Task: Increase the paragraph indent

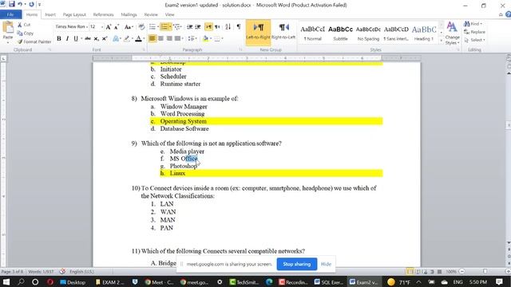Action: tap(197, 27)
